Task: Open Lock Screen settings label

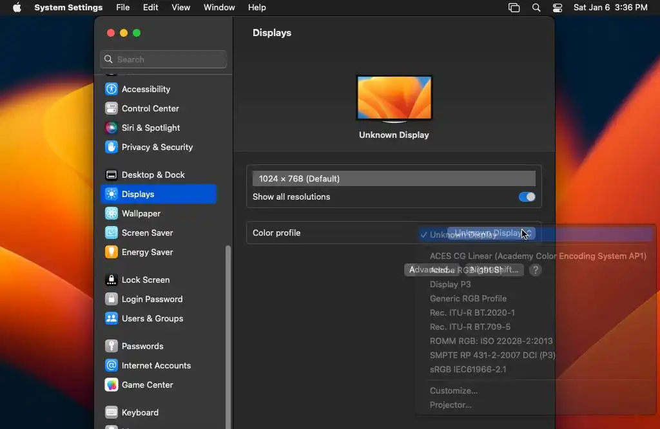Action: pos(146,280)
